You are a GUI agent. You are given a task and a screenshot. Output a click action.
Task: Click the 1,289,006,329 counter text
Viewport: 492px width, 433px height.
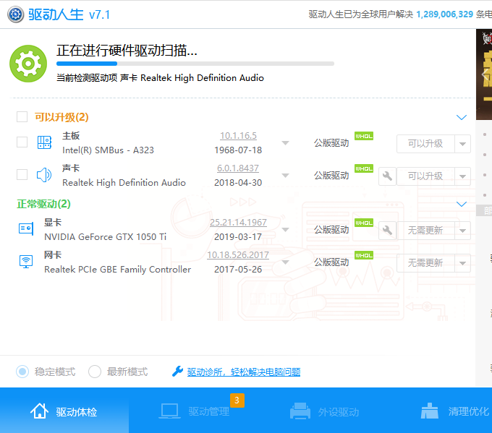point(445,14)
